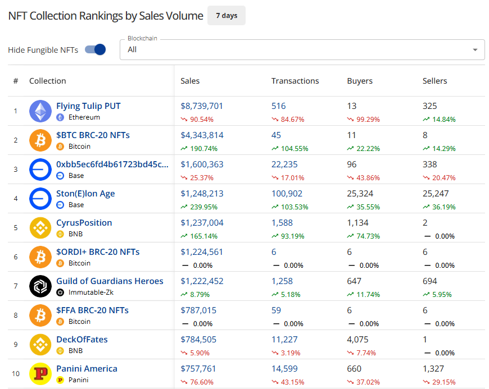The height and width of the screenshot is (389, 489).
Task: Select the 7 days time period button
Action: pos(226,16)
